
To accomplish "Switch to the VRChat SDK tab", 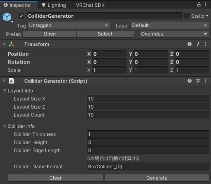I will pyautogui.click(x=90, y=5).
